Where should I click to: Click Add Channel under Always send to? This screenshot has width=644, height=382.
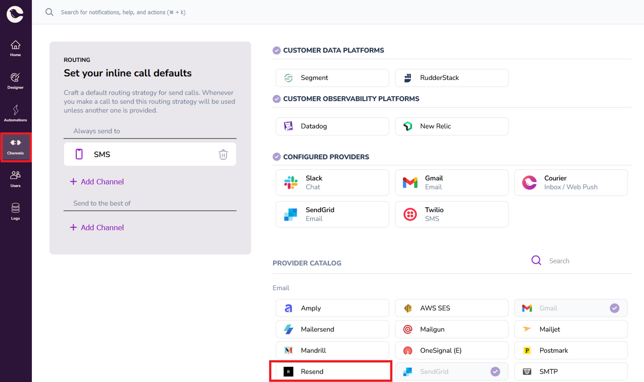[97, 181]
